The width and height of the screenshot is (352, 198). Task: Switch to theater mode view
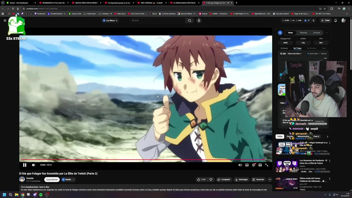[260, 165]
